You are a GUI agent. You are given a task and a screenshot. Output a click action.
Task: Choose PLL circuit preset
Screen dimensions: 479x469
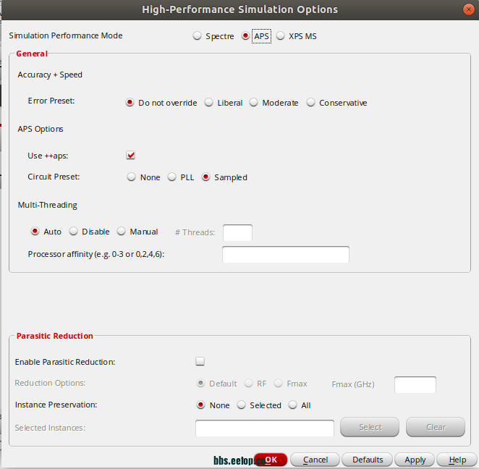tap(172, 177)
